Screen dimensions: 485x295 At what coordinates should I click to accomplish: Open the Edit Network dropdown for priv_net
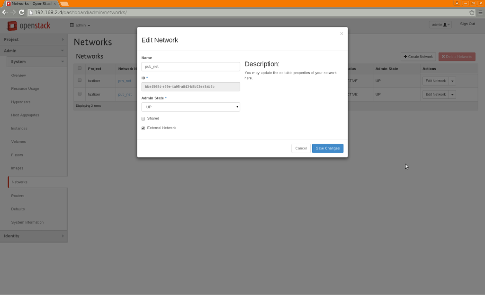[453, 80]
